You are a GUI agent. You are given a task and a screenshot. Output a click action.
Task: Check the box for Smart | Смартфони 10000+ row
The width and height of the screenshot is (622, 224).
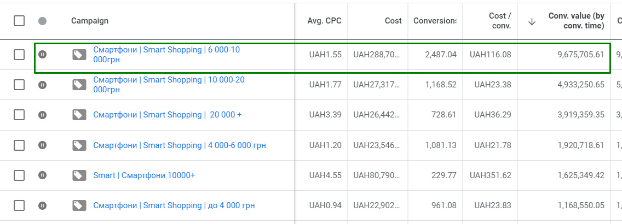(19, 175)
